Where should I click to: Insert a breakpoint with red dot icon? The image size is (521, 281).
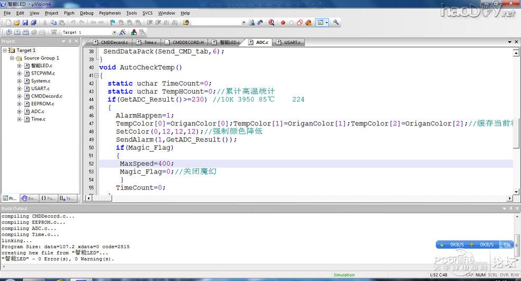point(283,23)
